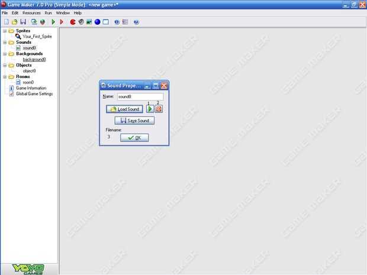Screen dimensions: 367x275
Task: Select Your_First_Sprite in the tree
Action: [37, 37]
